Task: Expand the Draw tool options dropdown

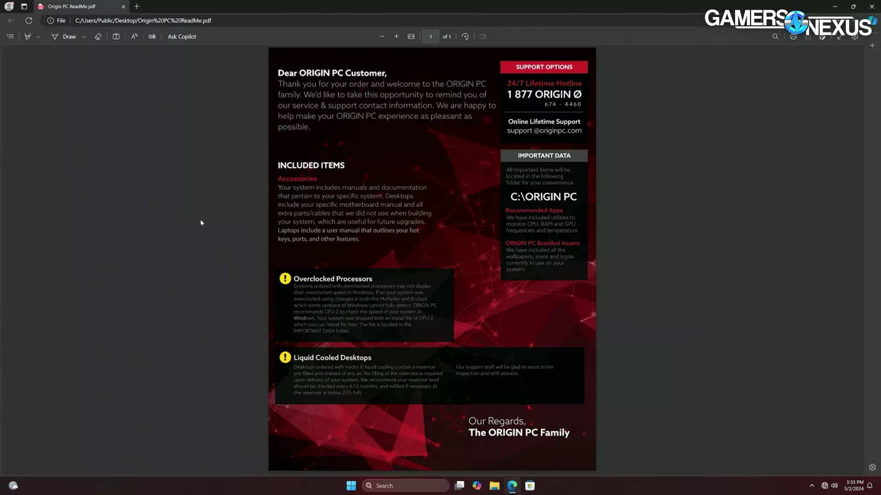Action: (84, 37)
